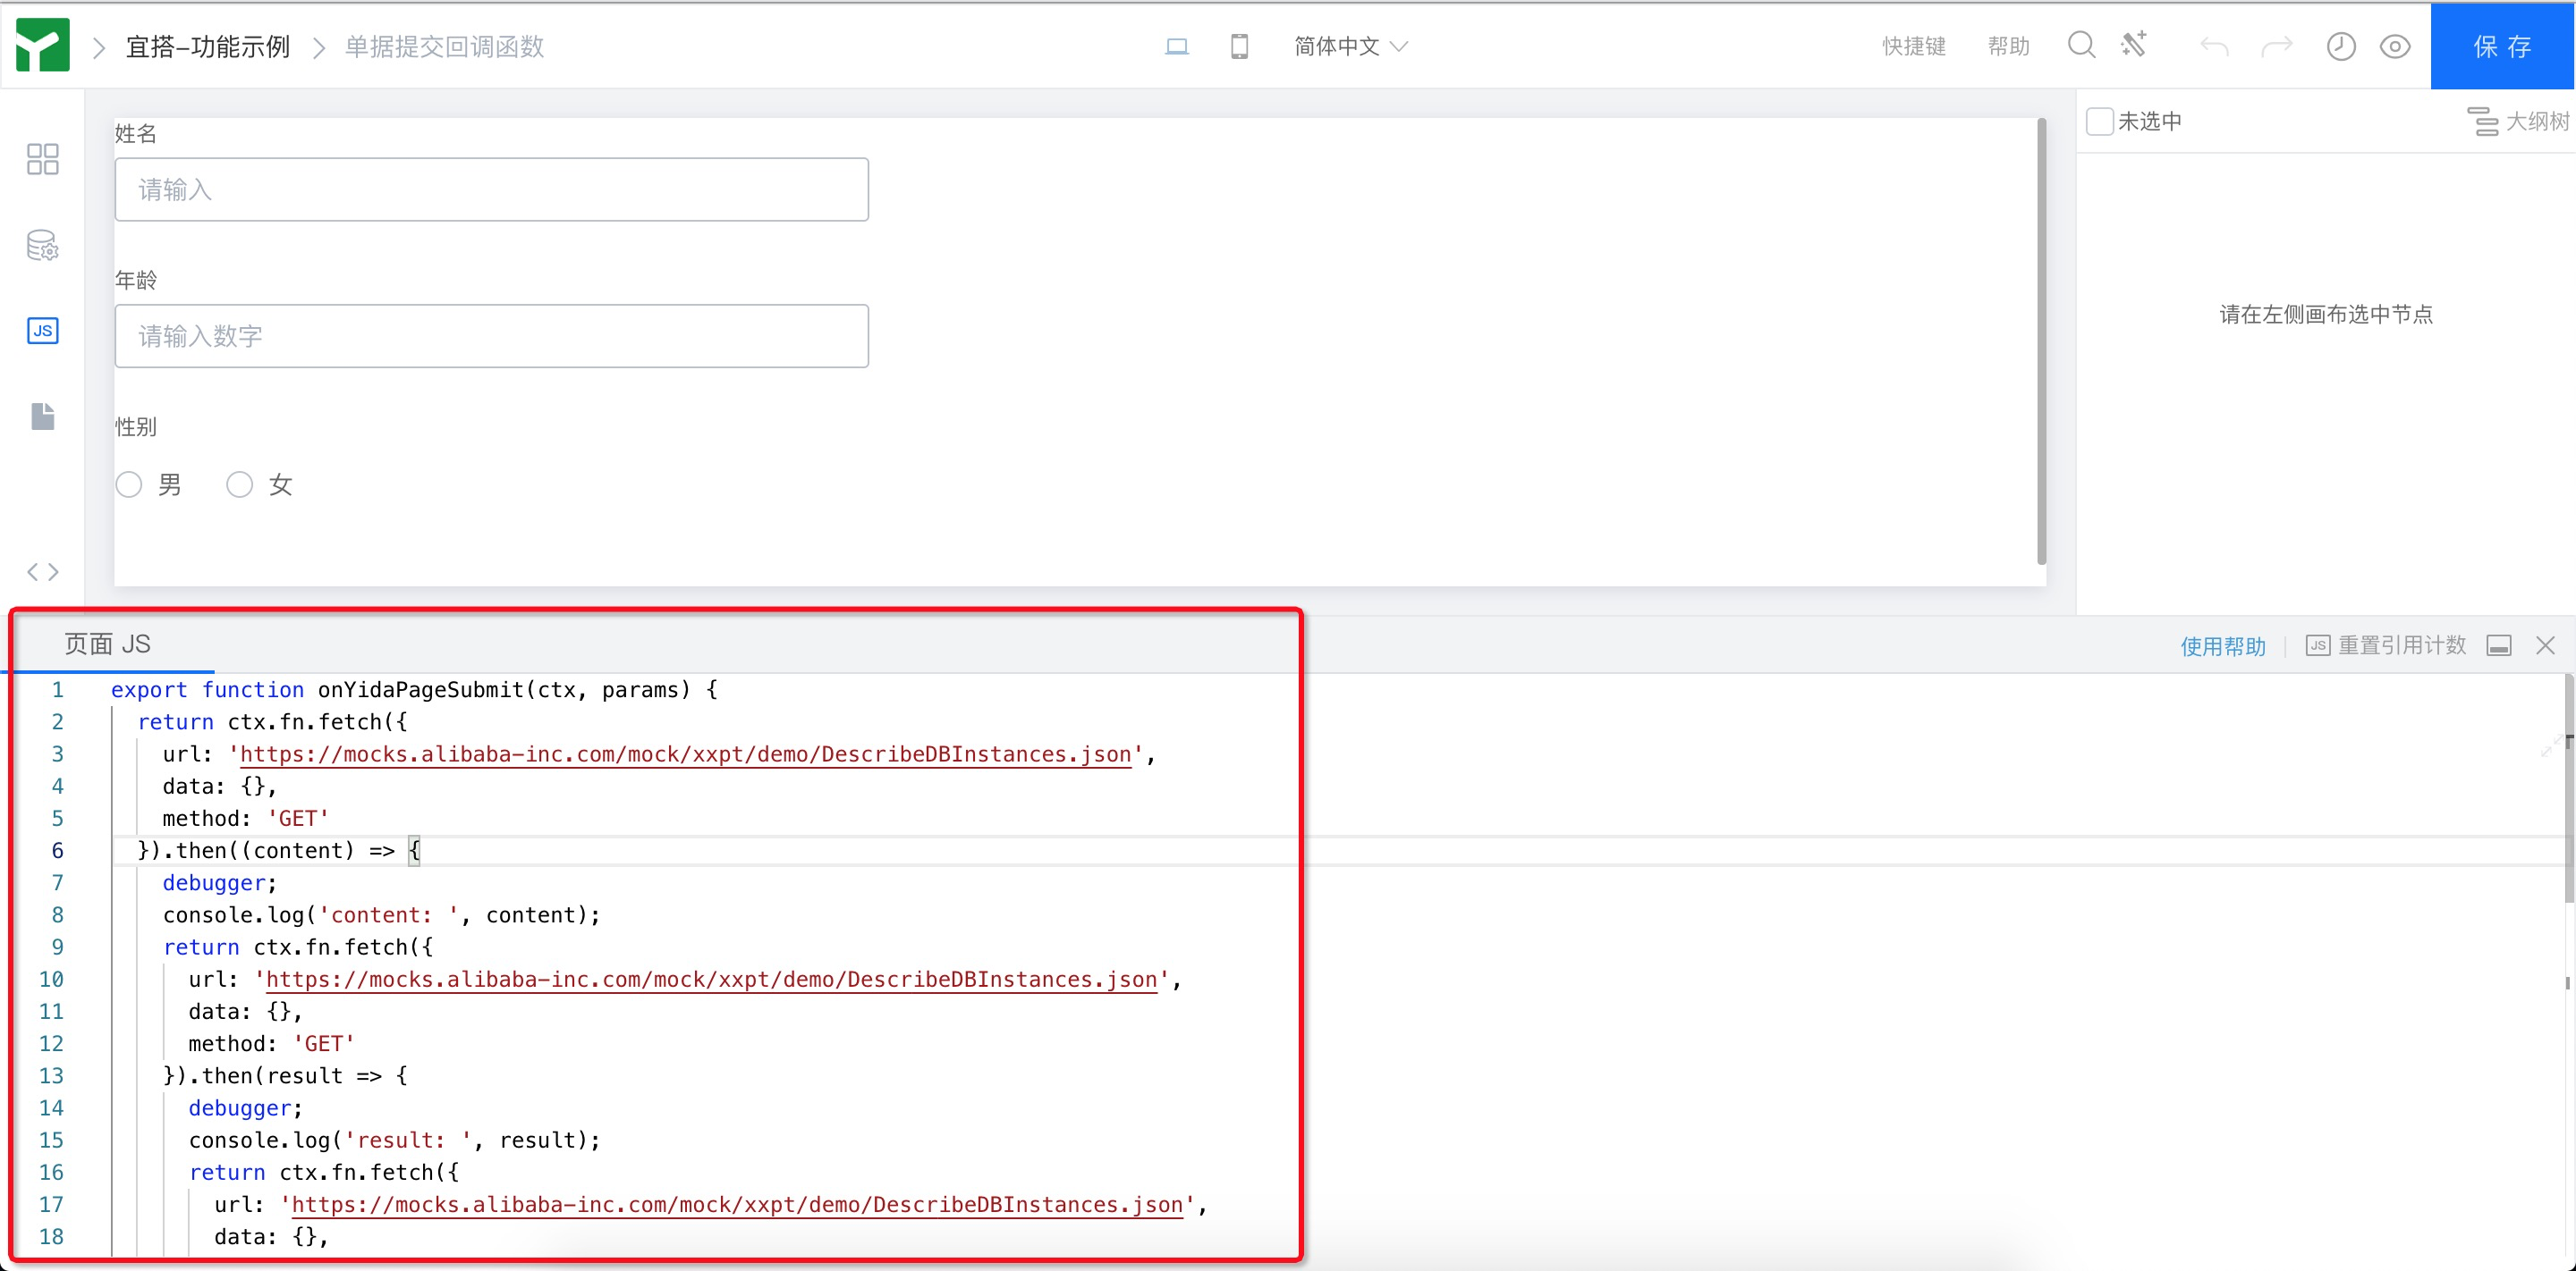Click the search magnifier icon

tap(2081, 46)
